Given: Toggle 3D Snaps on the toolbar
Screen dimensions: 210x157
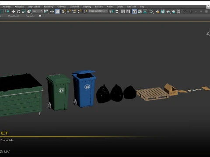Looking at the screenshot, I should point(63,11).
